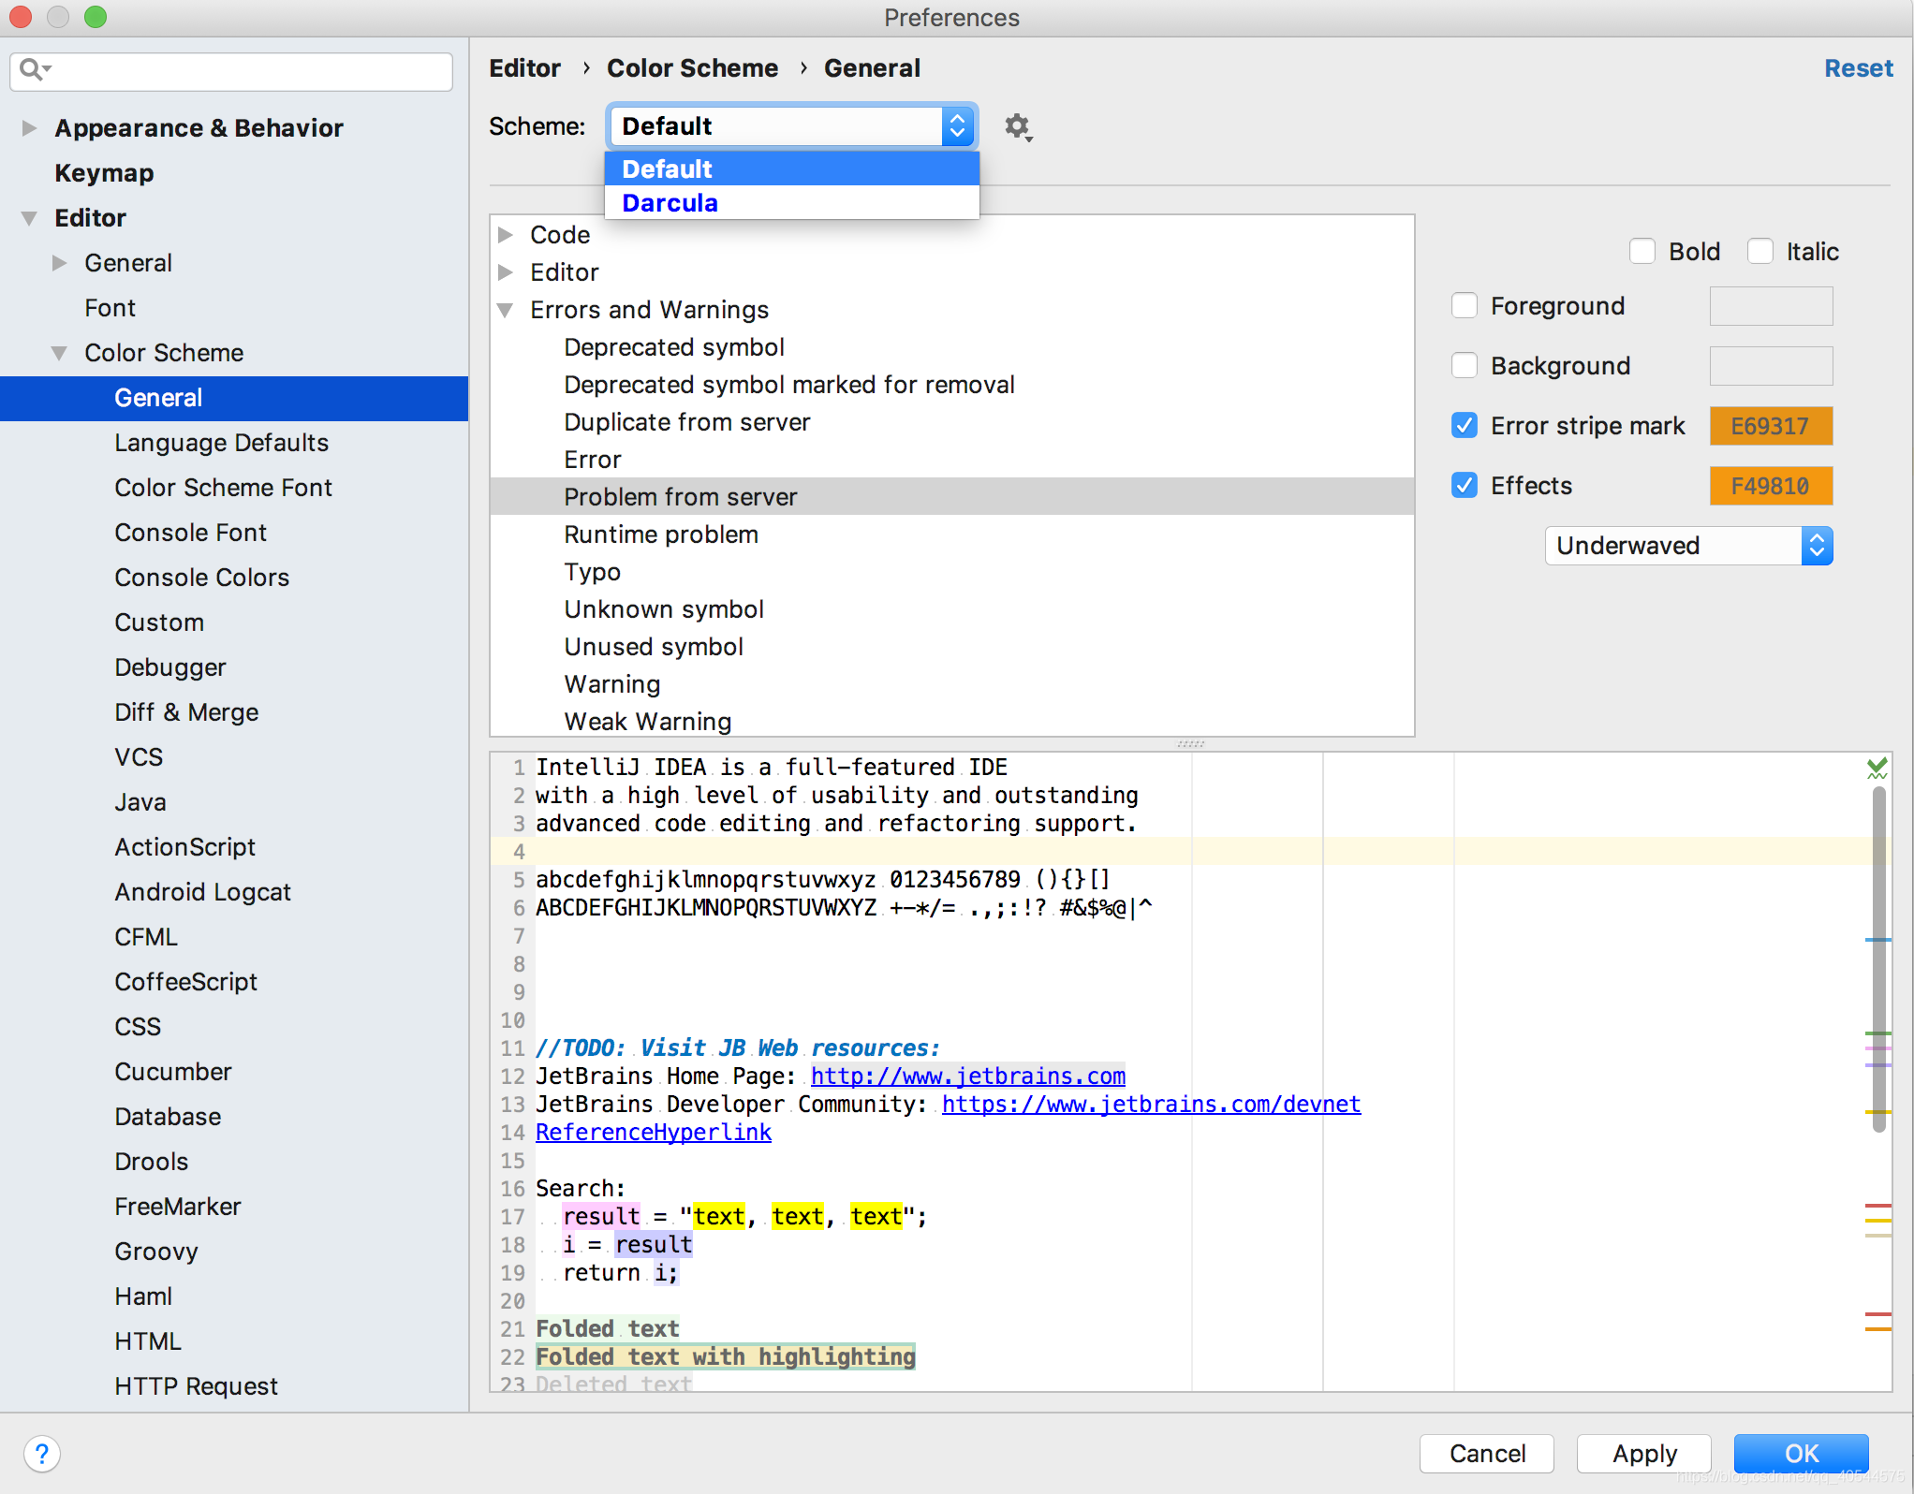The height and width of the screenshot is (1494, 1914).
Task: Click the Underwaved selector arrows
Action: 1817,546
